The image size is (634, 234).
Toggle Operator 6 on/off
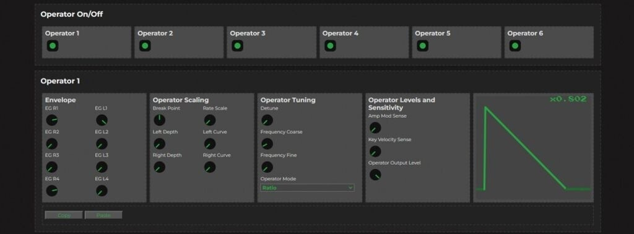pos(515,46)
